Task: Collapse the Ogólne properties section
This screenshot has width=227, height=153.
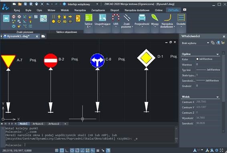Action: [x=217, y=54]
